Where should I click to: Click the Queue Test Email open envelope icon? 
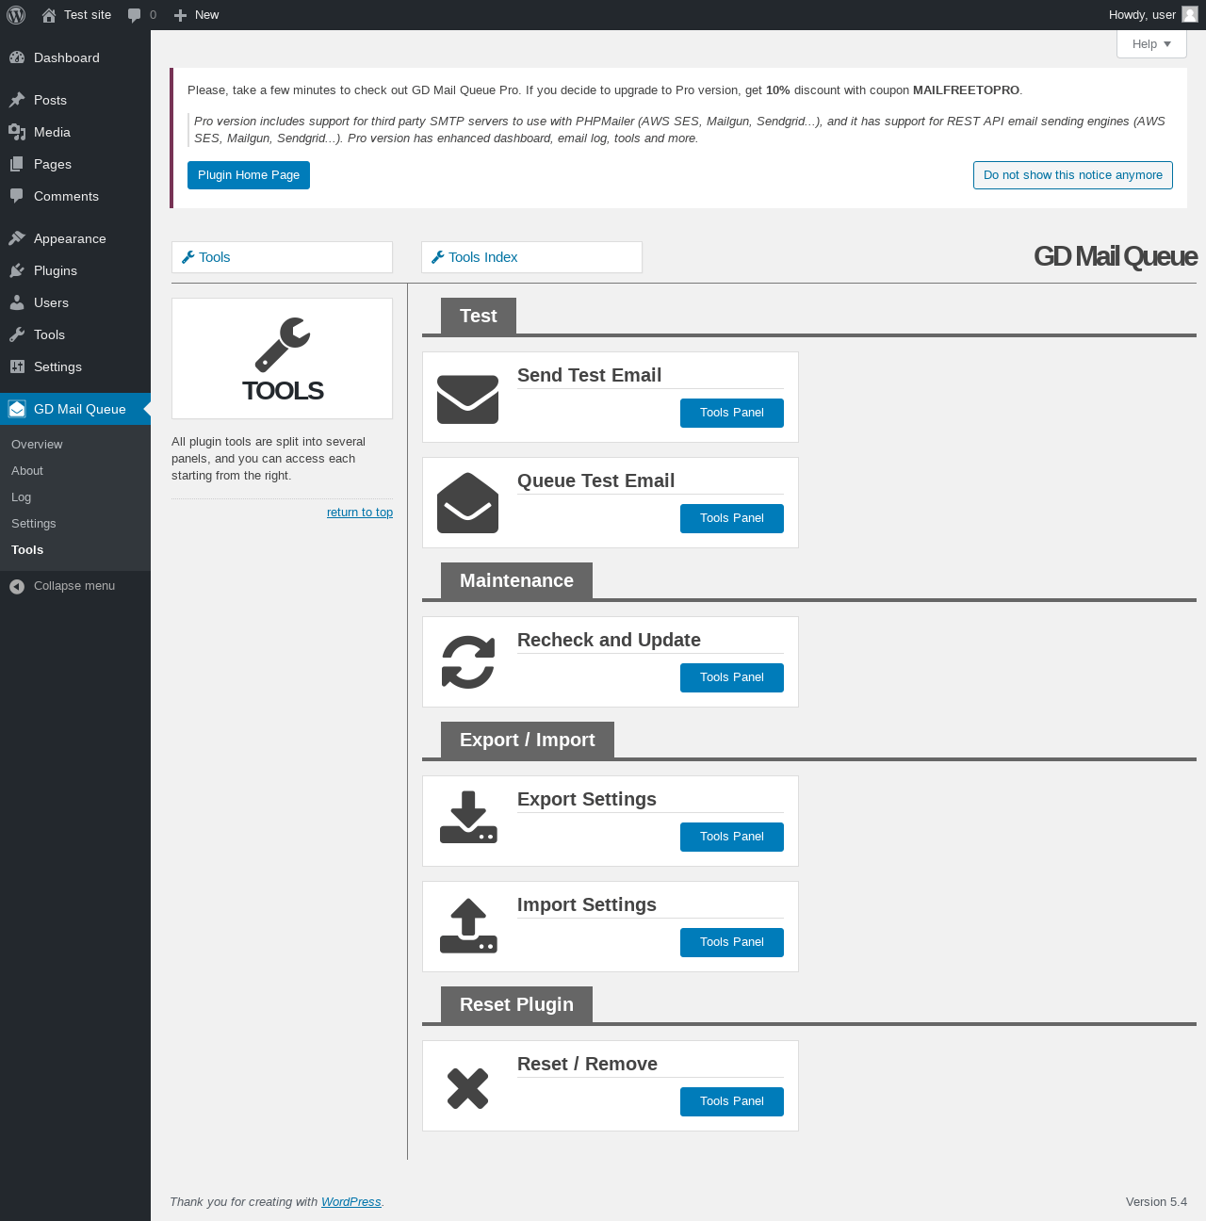click(467, 502)
